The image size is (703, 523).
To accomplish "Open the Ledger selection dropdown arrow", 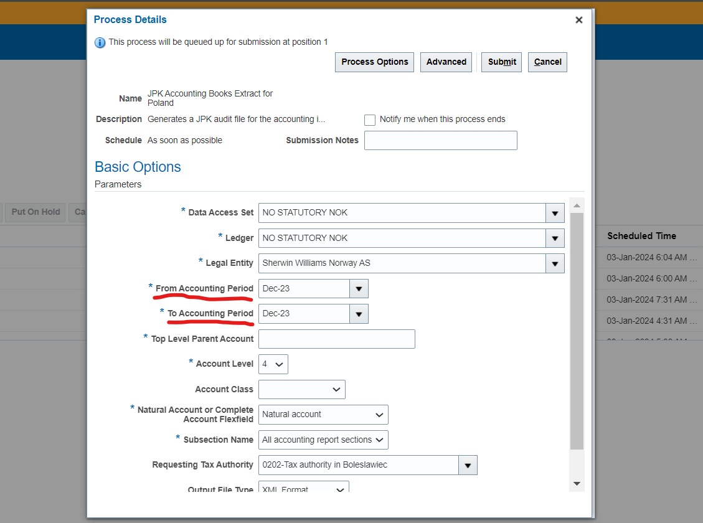I will pyautogui.click(x=554, y=238).
